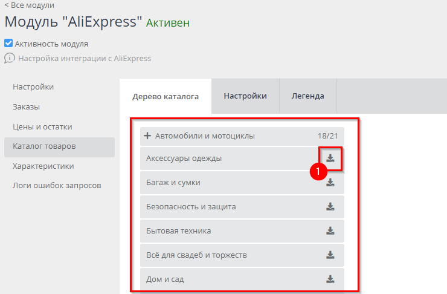Select Аксессуары одежды category row
This screenshot has width=447, height=294.
pyautogui.click(x=242, y=158)
